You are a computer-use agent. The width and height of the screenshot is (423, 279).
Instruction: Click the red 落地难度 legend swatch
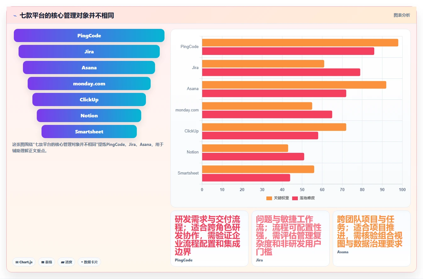coord(295,198)
